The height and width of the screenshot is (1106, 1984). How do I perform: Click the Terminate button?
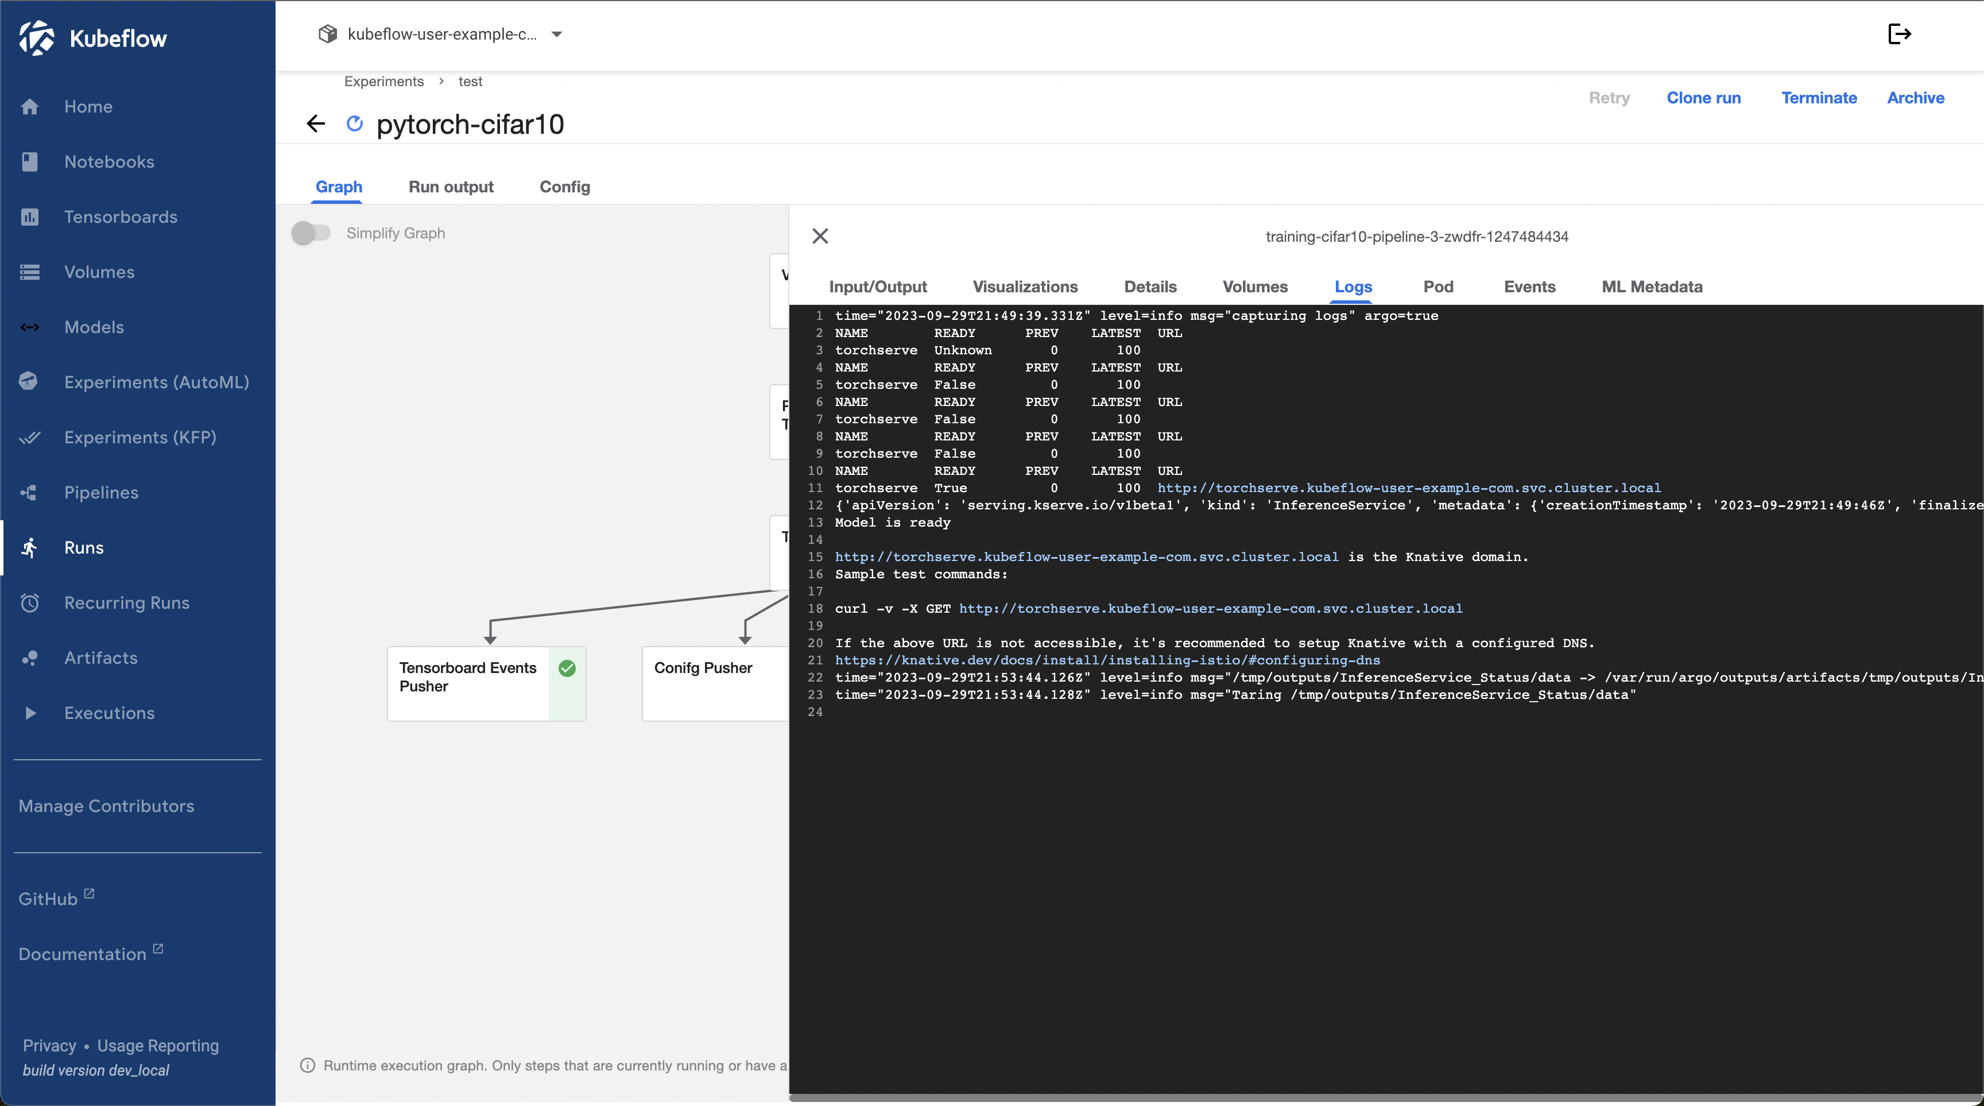coord(1819,98)
